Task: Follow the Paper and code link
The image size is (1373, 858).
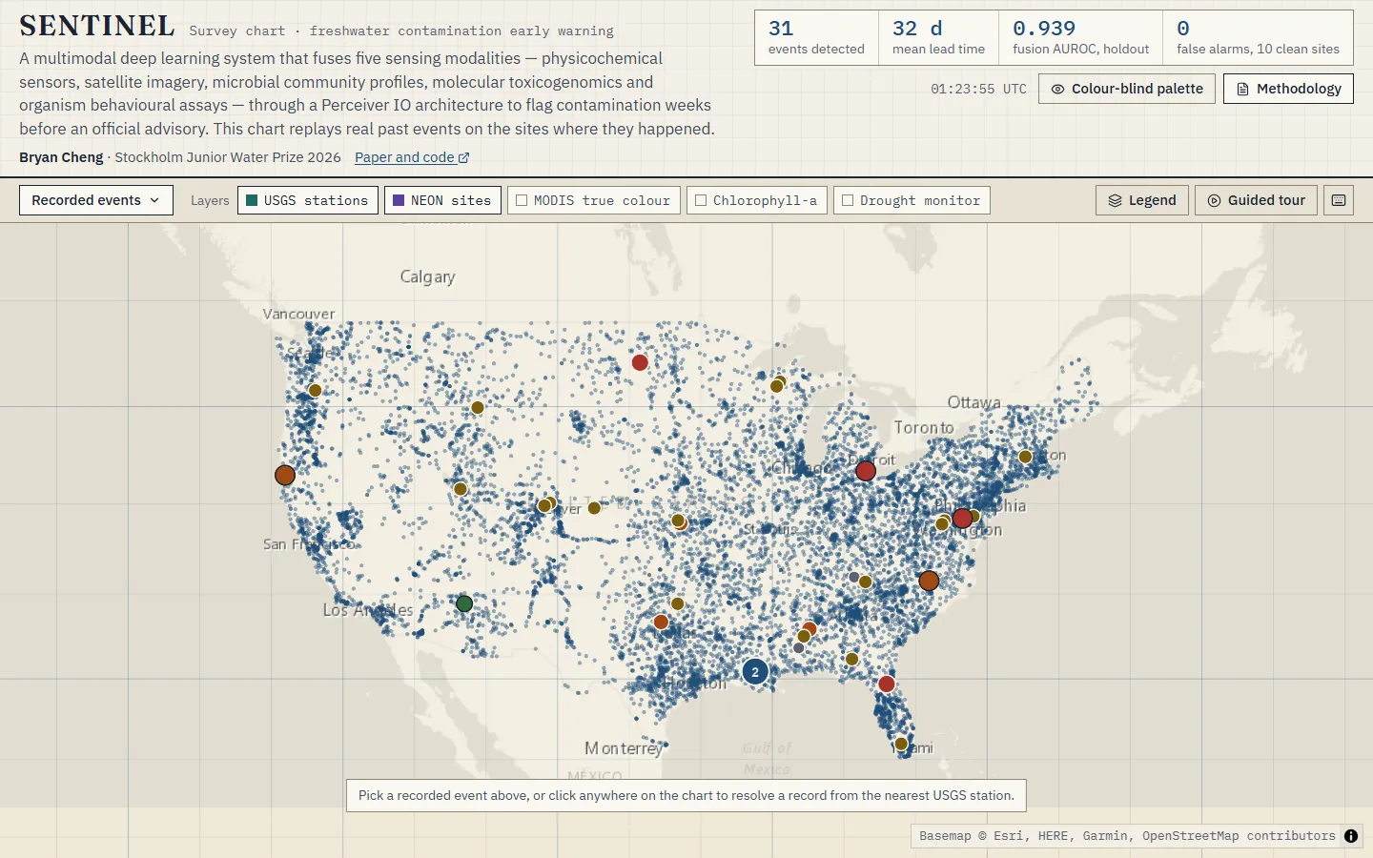Action: coord(412,157)
